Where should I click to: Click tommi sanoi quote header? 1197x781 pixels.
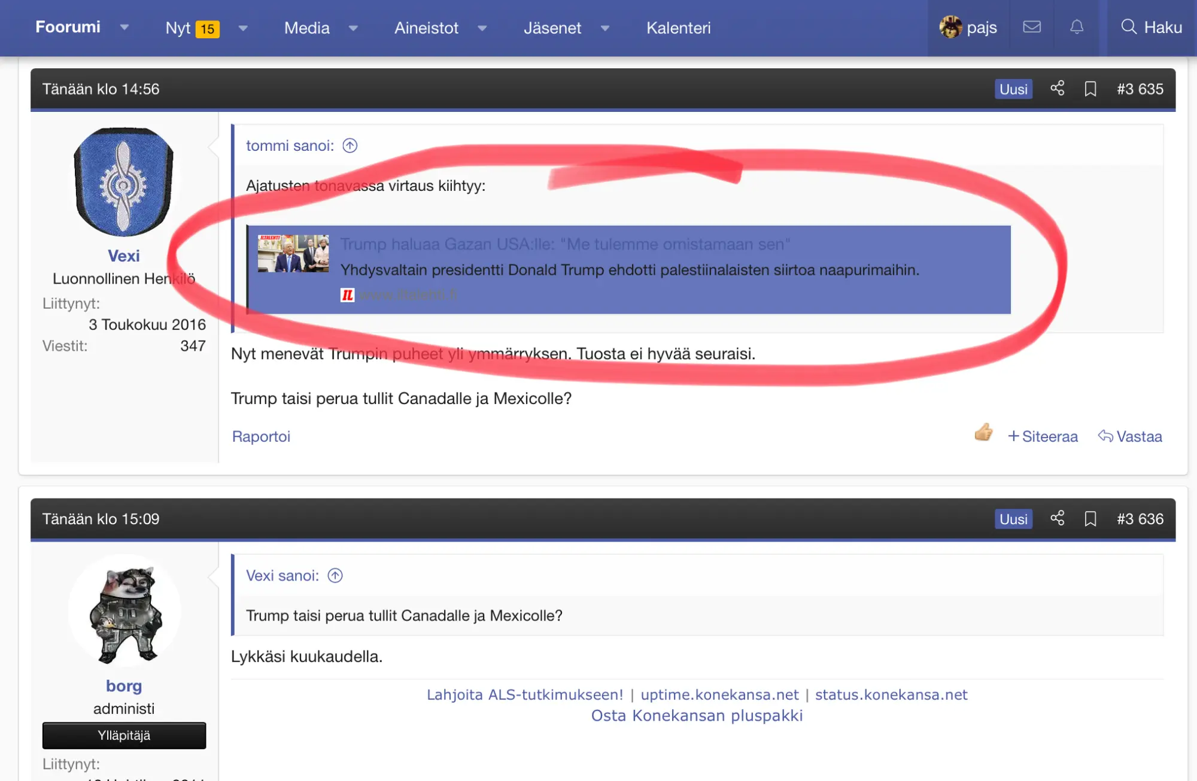point(290,145)
